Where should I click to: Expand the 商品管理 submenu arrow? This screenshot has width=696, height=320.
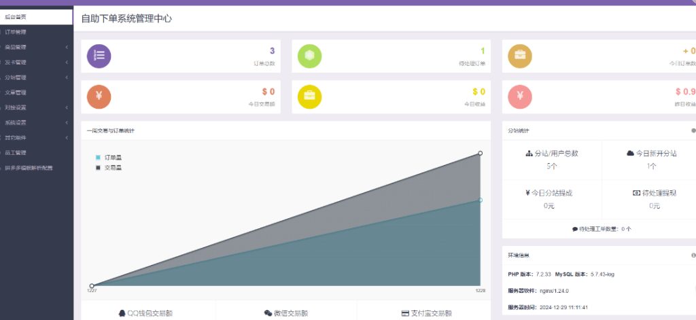coord(67,47)
